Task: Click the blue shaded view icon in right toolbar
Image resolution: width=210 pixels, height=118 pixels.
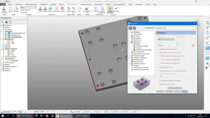Action: tap(207, 48)
